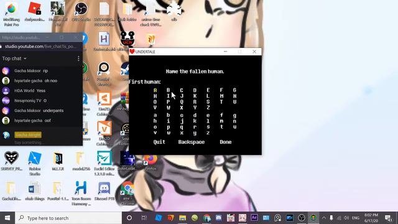Expand the Top chat dropdown
Screen dimensions: 398x224
[x=14, y=58]
